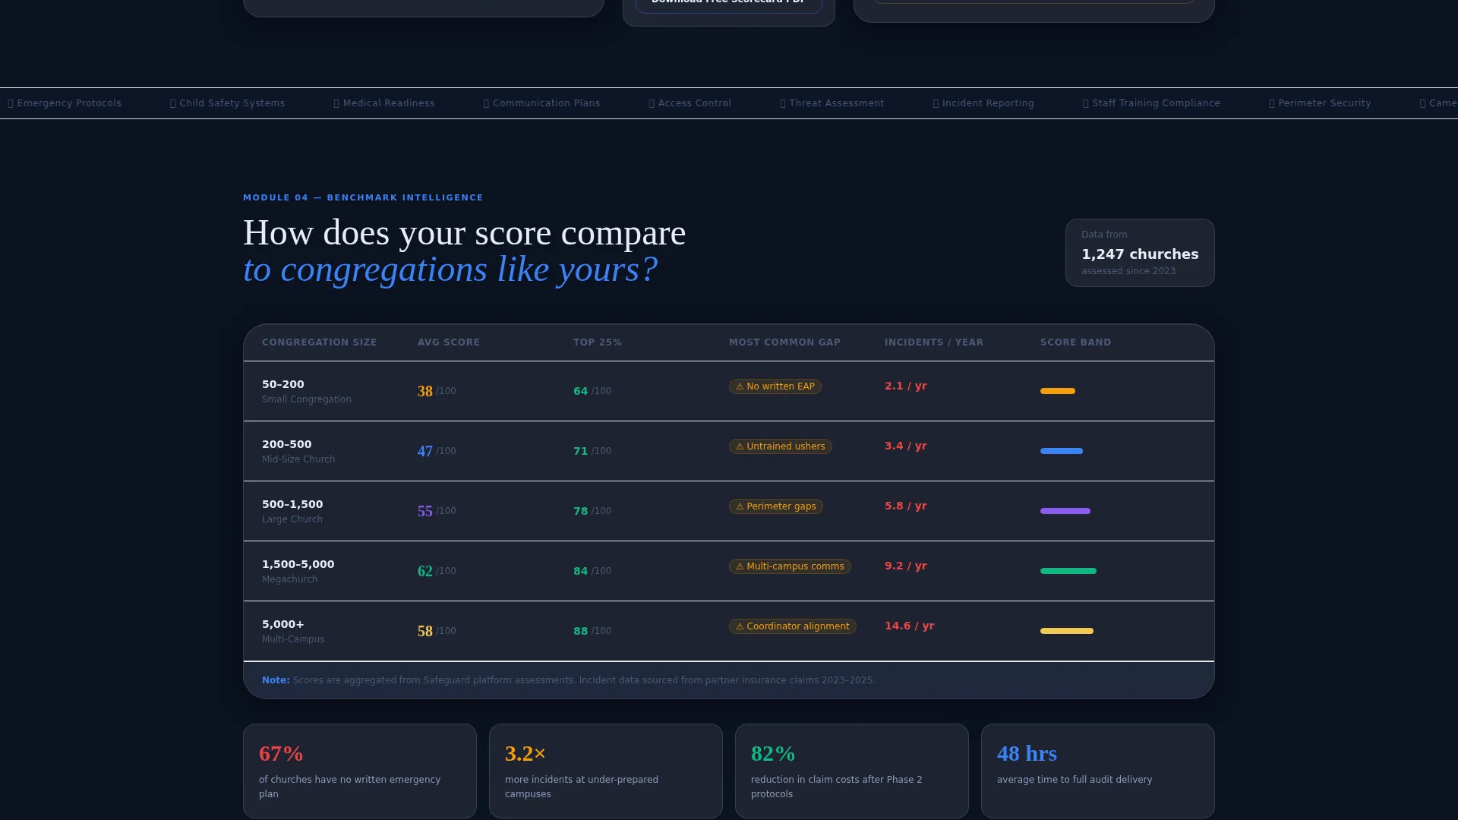Click the icon before Emergency Protocols in ticker
This screenshot has width=1458, height=820.
click(11, 104)
